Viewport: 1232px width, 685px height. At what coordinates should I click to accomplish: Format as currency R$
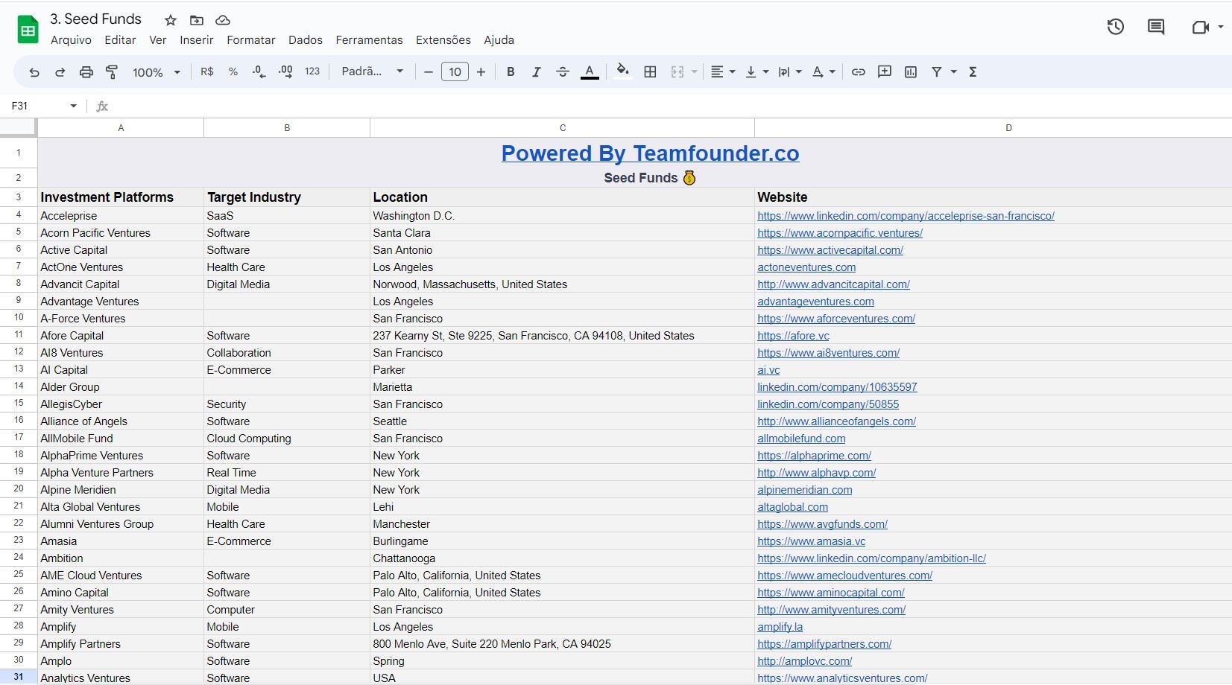point(207,72)
